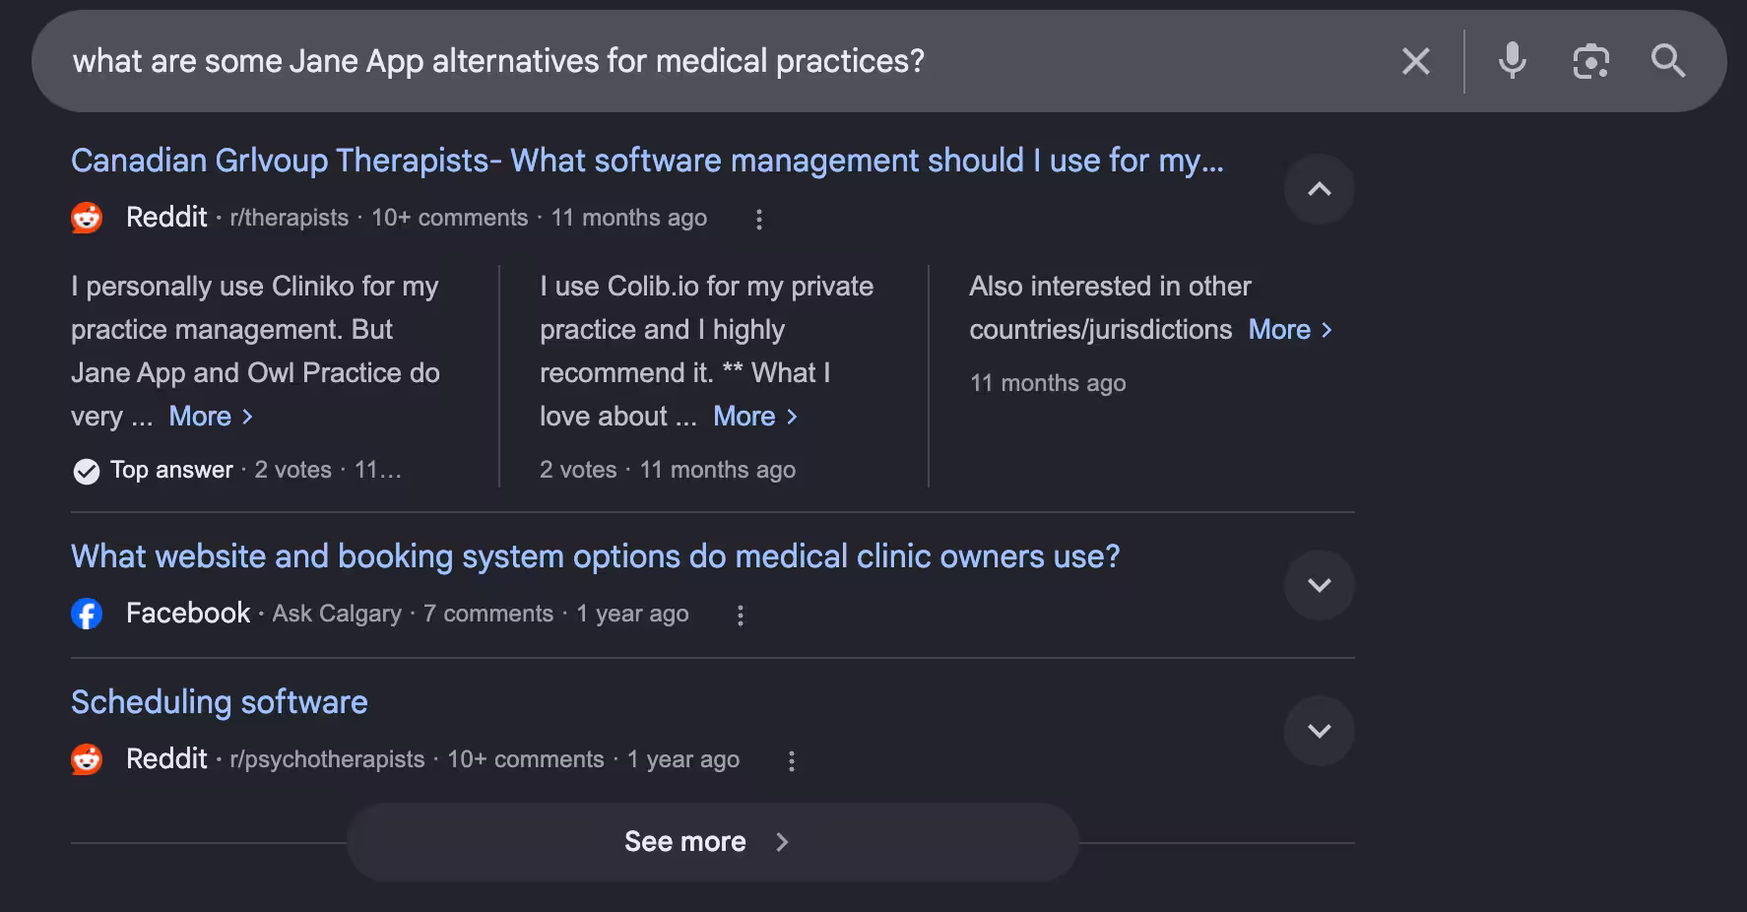Collapse the Canadian Group Therapists result
The width and height of the screenshot is (1747, 912).
coord(1319,189)
